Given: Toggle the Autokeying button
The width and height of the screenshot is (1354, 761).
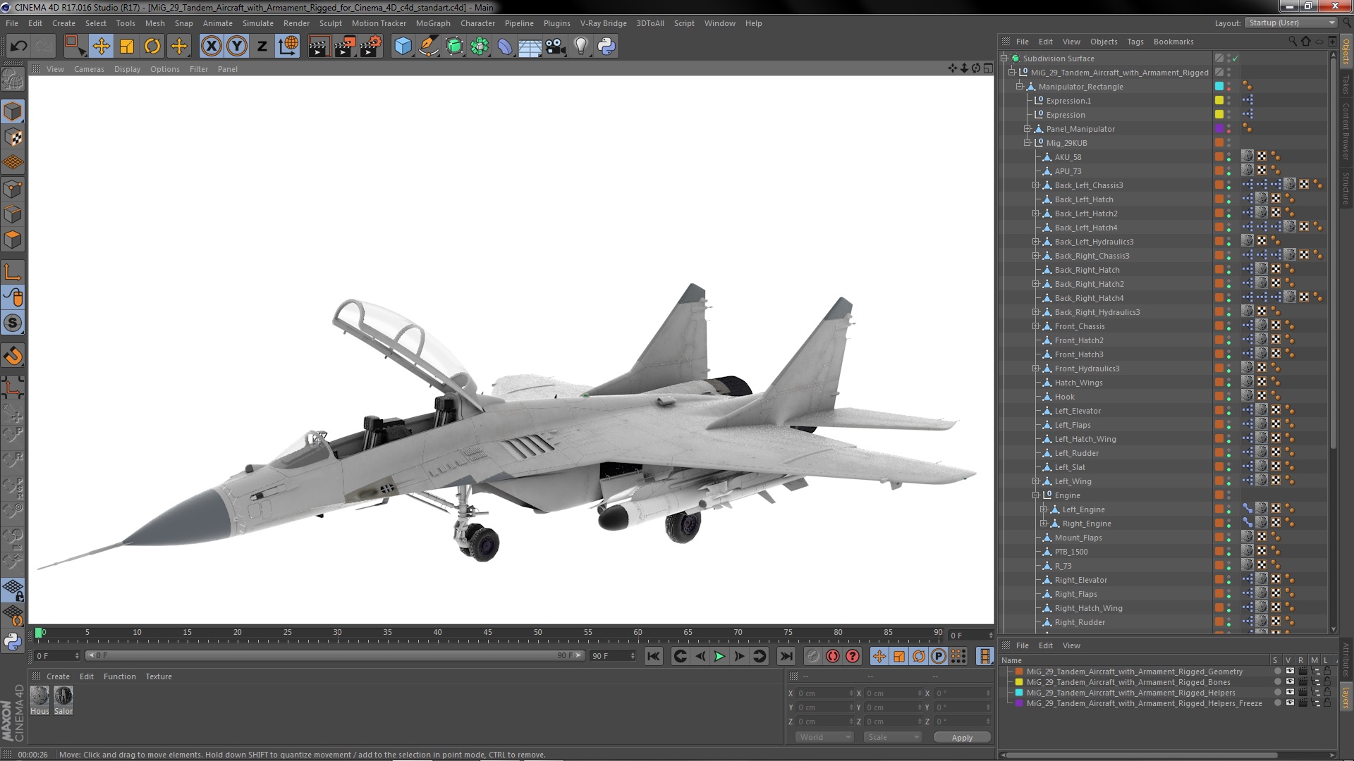Looking at the screenshot, I should pyautogui.click(x=833, y=656).
